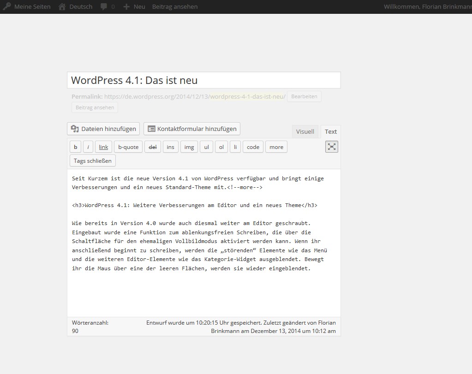Open the comments bubble icon
Viewport: 472px width, 374px height.
click(103, 6)
